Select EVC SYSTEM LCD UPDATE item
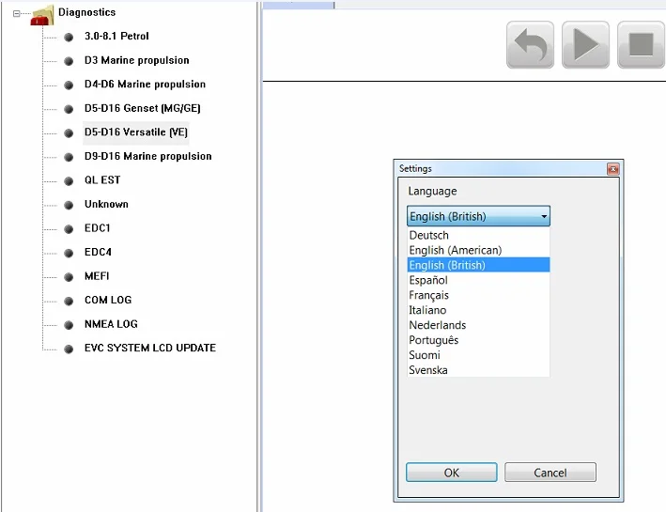The width and height of the screenshot is (666, 512). (150, 348)
